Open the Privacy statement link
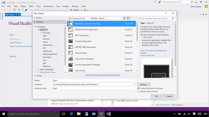Image resolution: width=209 pixels, height=117 pixels. point(147,56)
